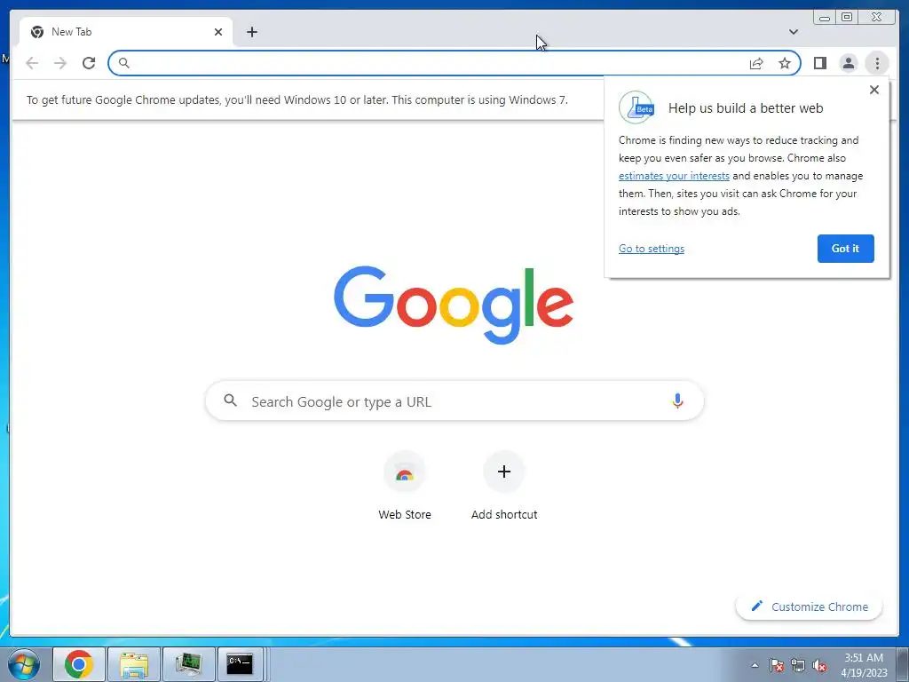The width and height of the screenshot is (909, 682).
Task: Open the taskbar clock showing 3:51 AM
Action: 864,665
